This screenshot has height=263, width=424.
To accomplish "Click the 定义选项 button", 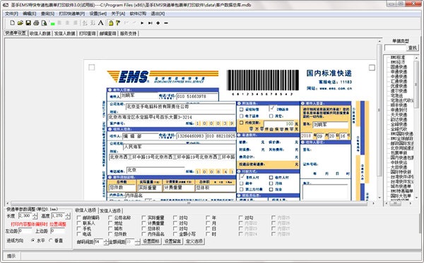I will pos(194,241).
